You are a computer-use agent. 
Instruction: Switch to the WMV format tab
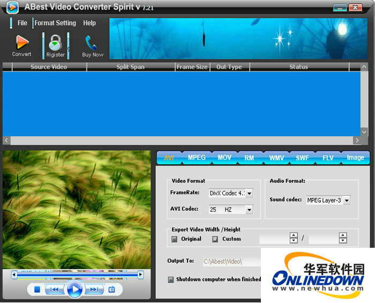pyautogui.click(x=276, y=158)
